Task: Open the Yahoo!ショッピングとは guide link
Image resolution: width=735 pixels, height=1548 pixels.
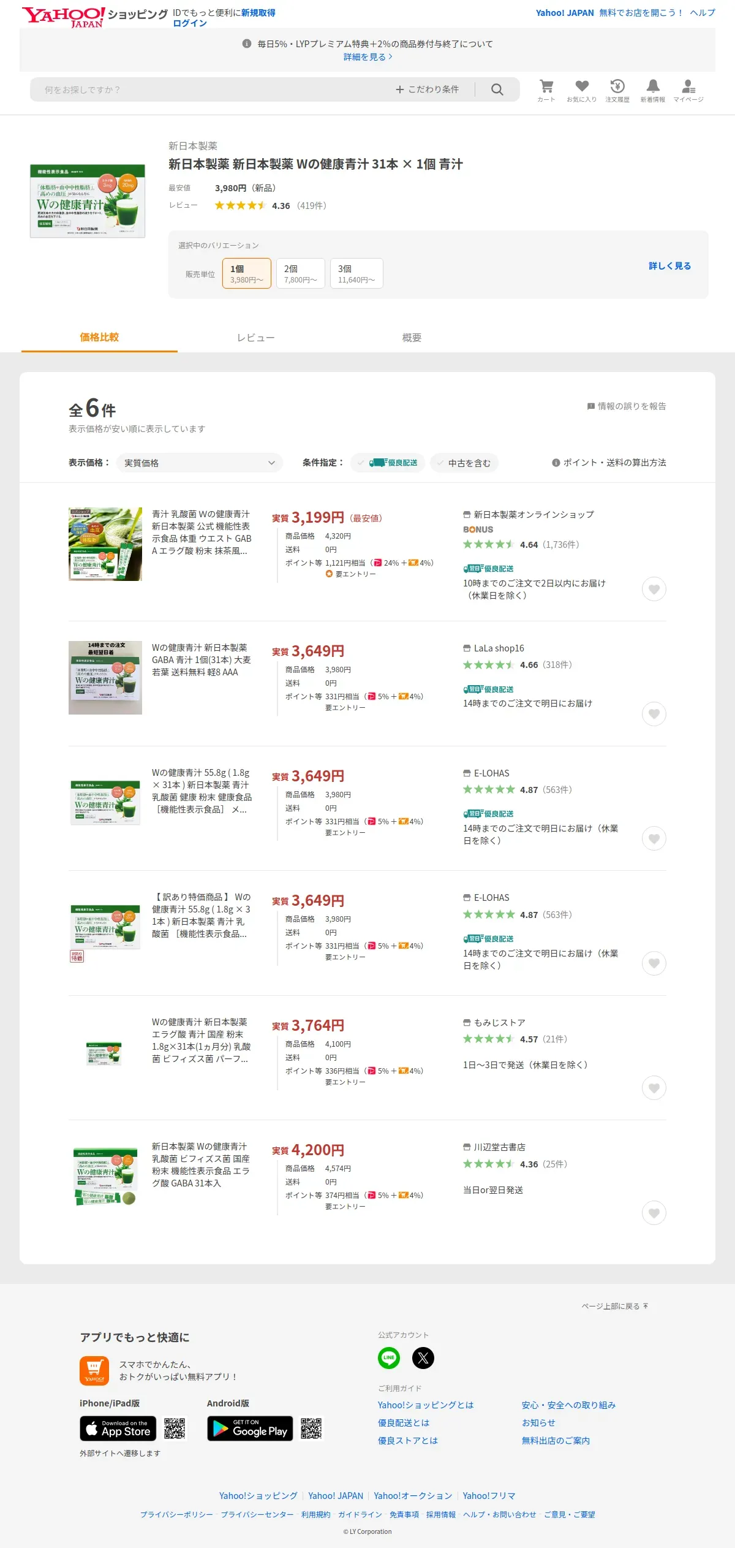Action: 426,1405
